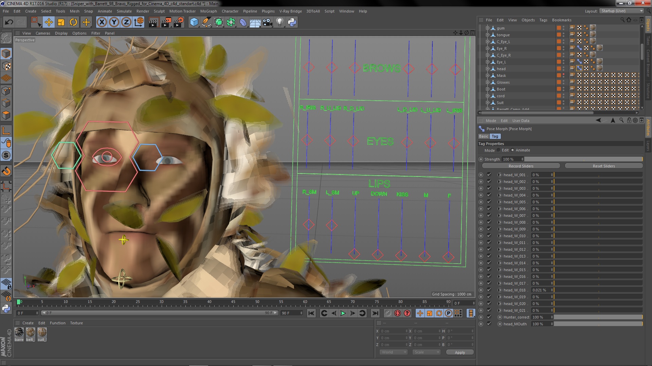Select the Animate mode radio button
This screenshot has height=366, width=652.
[512, 150]
